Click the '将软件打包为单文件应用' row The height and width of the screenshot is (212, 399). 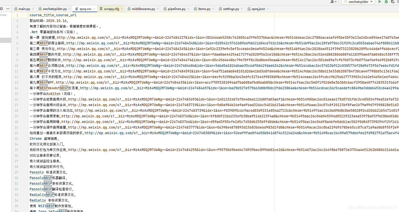click(214, 150)
